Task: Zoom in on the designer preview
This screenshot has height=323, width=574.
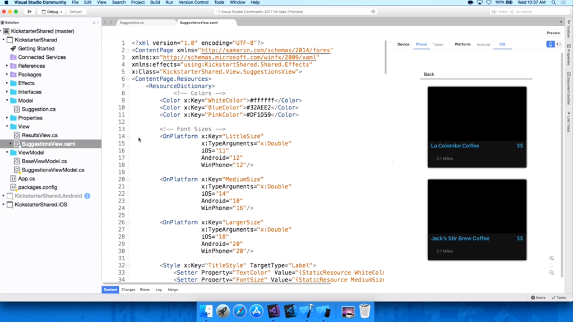Action: coord(552,259)
